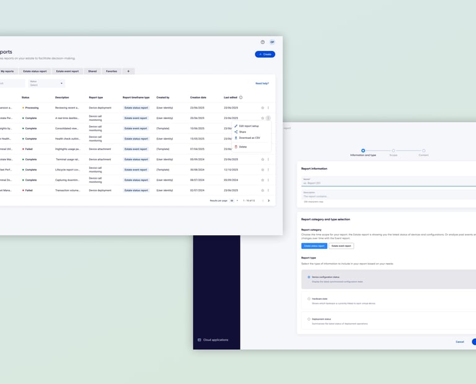Switch to Estate event report tab
This screenshot has width=476, height=384.
click(68, 71)
